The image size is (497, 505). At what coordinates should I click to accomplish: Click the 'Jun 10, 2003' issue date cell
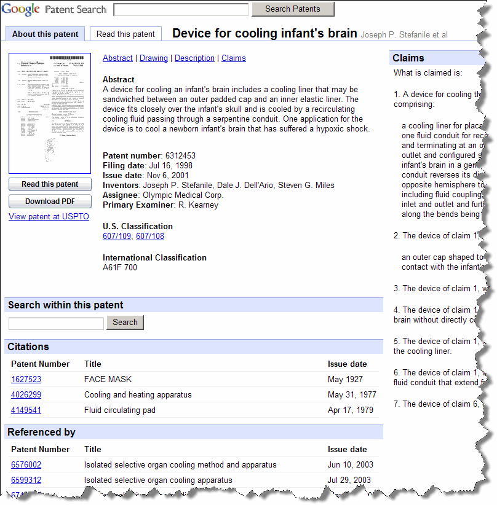(x=350, y=464)
